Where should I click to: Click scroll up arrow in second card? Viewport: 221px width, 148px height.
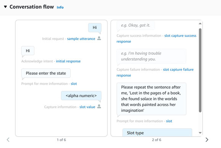(x=200, y=24)
